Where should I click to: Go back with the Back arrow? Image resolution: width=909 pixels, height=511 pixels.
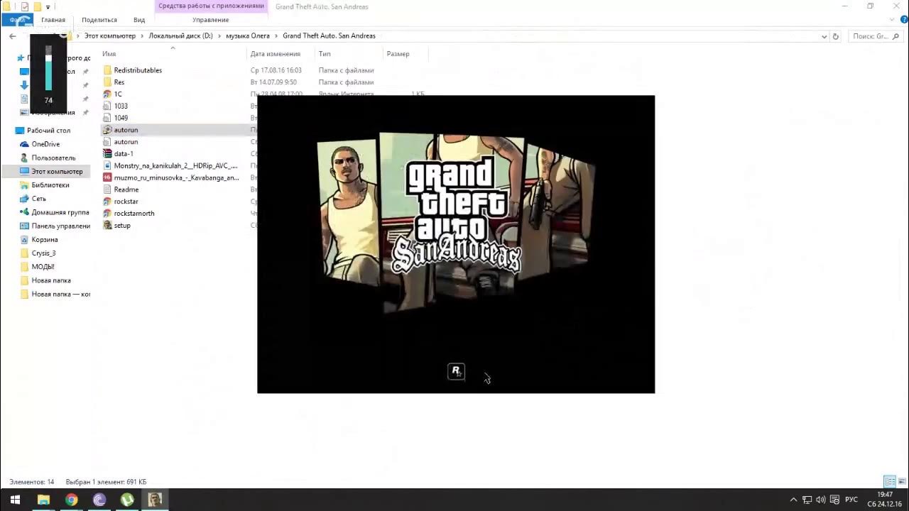tap(12, 35)
